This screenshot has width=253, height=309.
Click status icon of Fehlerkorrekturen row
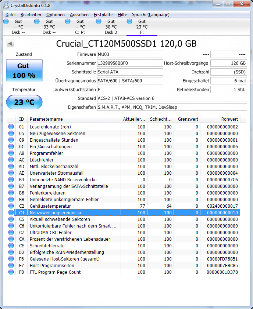coord(11,193)
